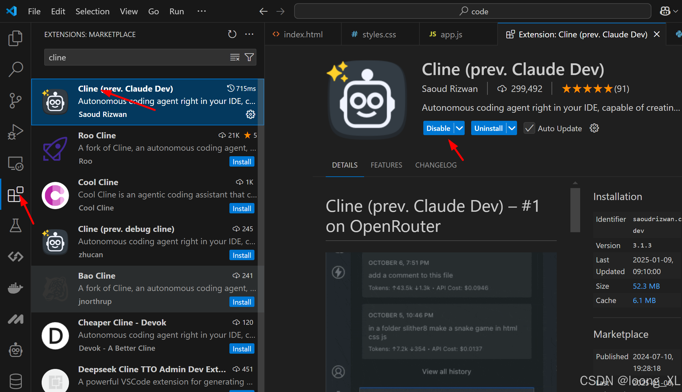
Task: Open the extension results filter
Action: (x=249, y=57)
